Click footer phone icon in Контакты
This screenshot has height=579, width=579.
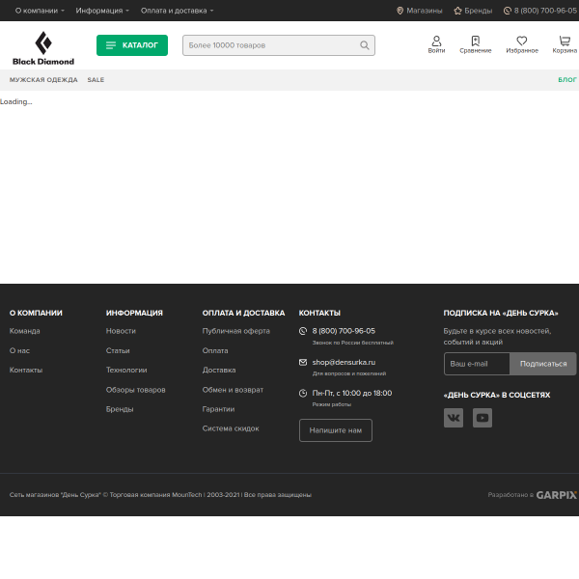[x=303, y=331]
